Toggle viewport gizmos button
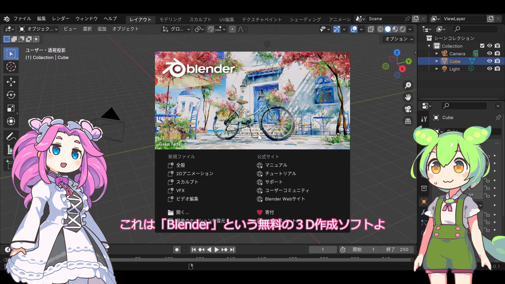 pos(337,29)
